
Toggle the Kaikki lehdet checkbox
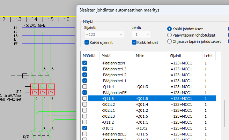[134, 42]
